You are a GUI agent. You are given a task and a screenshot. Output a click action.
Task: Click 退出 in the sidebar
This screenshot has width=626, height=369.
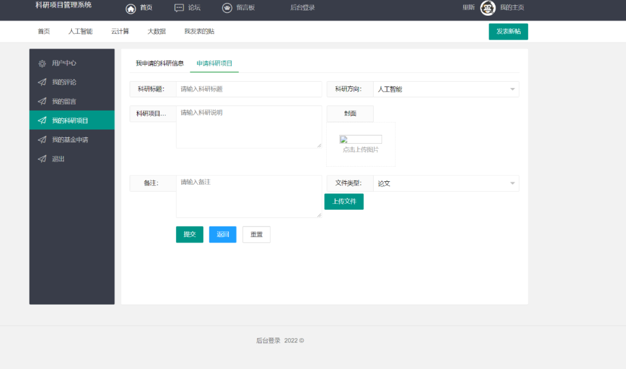tap(72, 159)
